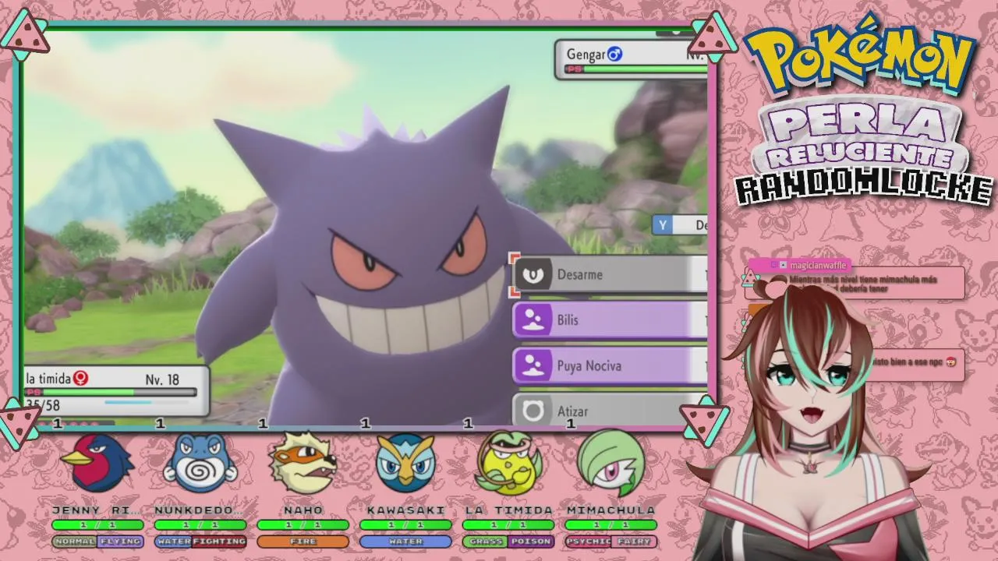This screenshot has height=561, width=998.
Task: Click the Nv. 18 level text
Action: pyautogui.click(x=162, y=379)
